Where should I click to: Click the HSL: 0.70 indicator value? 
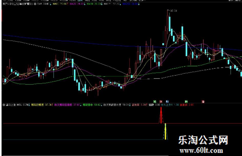(23, 105)
